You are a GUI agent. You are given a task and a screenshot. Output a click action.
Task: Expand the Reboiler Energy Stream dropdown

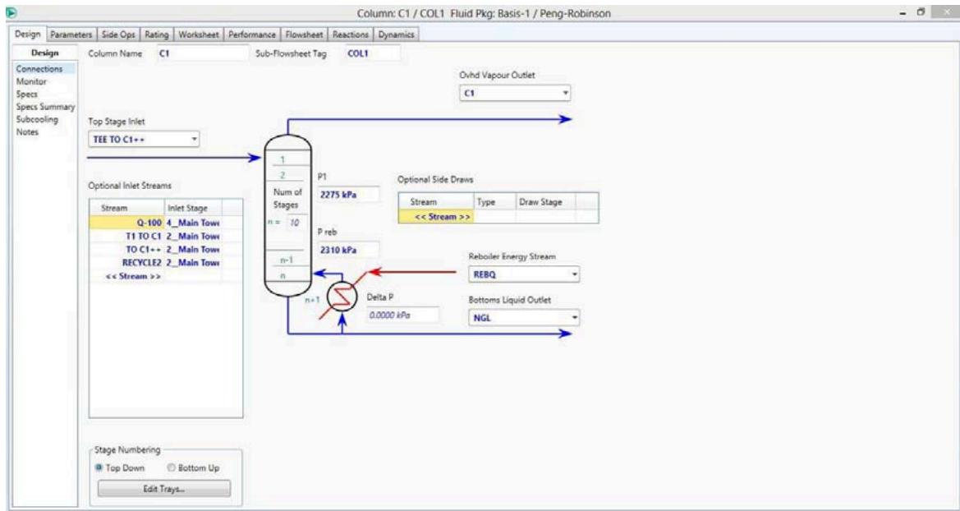coord(574,274)
